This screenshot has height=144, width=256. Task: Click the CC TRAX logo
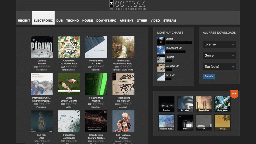click(x=127, y=5)
